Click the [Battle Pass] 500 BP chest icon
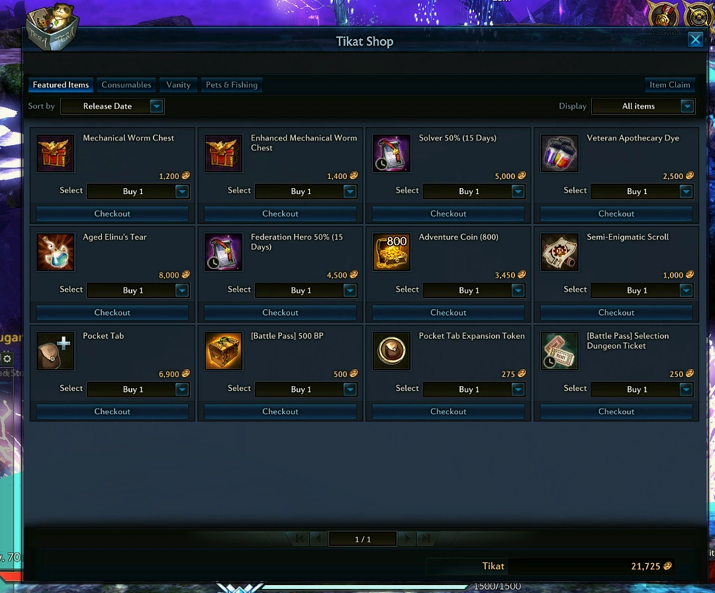This screenshot has width=715, height=593. [224, 351]
